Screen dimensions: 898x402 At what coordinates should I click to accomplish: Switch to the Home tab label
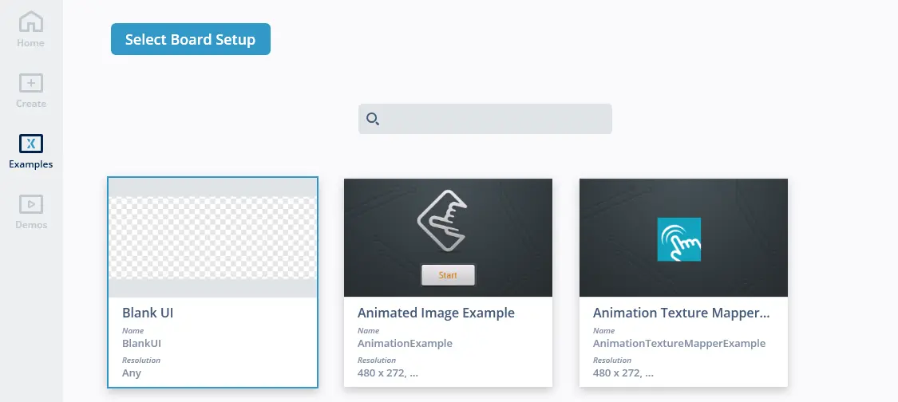click(x=31, y=43)
